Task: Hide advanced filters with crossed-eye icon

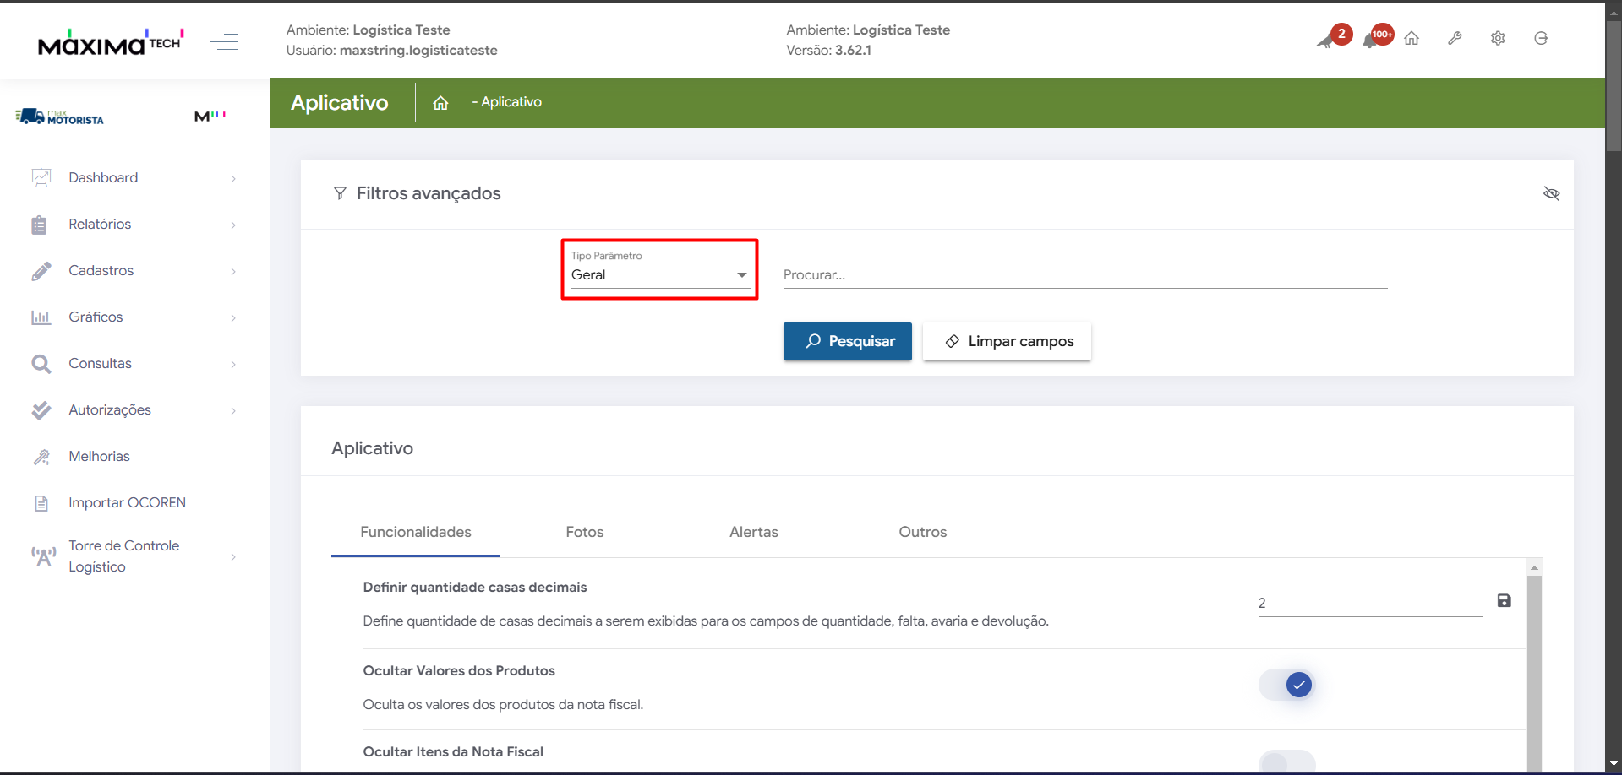Action: (1551, 193)
